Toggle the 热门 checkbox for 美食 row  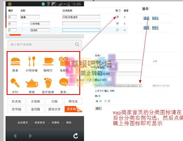tap(117, 17)
